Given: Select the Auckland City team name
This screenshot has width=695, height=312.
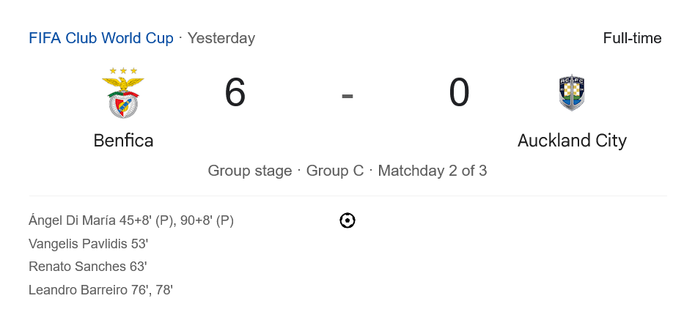Looking at the screenshot, I should click(572, 141).
